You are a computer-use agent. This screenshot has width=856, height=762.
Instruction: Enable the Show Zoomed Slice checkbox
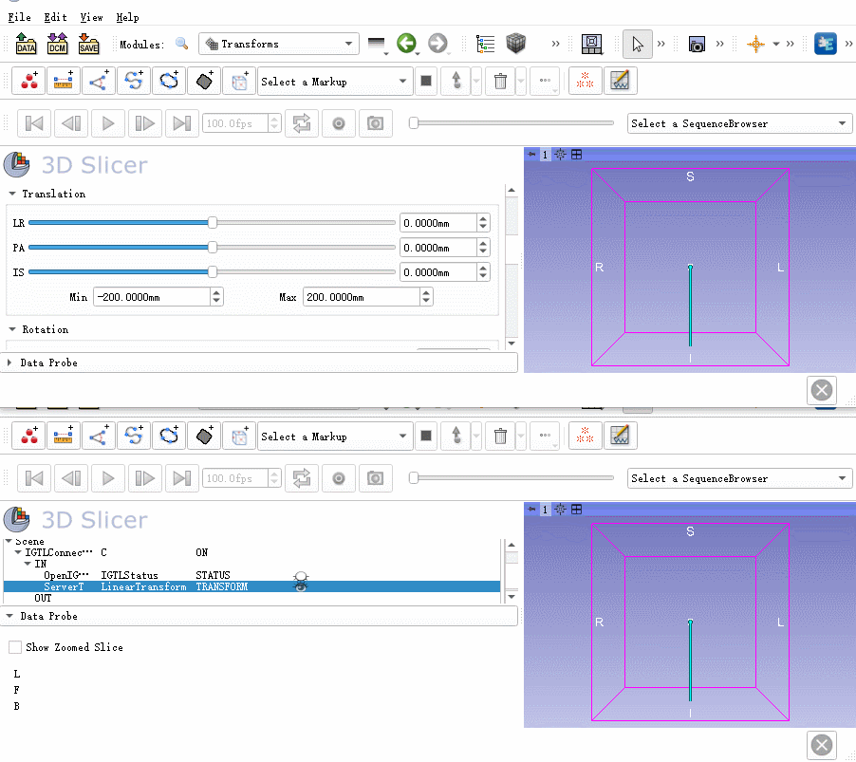(x=15, y=647)
